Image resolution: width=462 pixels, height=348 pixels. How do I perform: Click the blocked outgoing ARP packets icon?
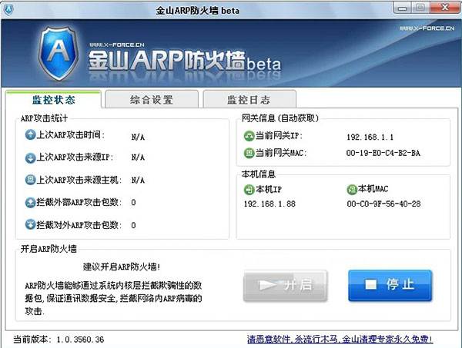click(x=30, y=225)
